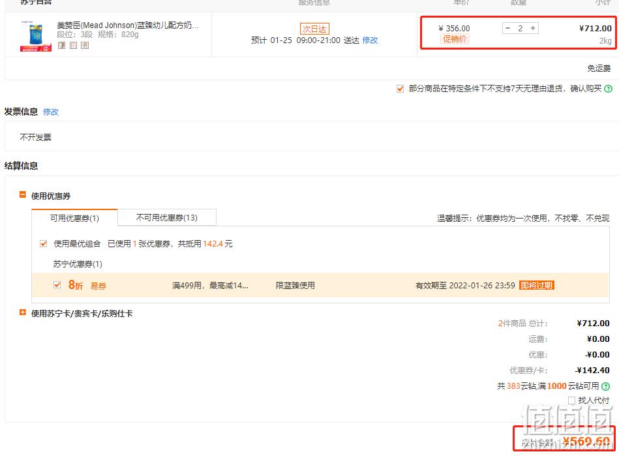
Task: Click the first service badge icon under product specs
Action: tap(61, 46)
